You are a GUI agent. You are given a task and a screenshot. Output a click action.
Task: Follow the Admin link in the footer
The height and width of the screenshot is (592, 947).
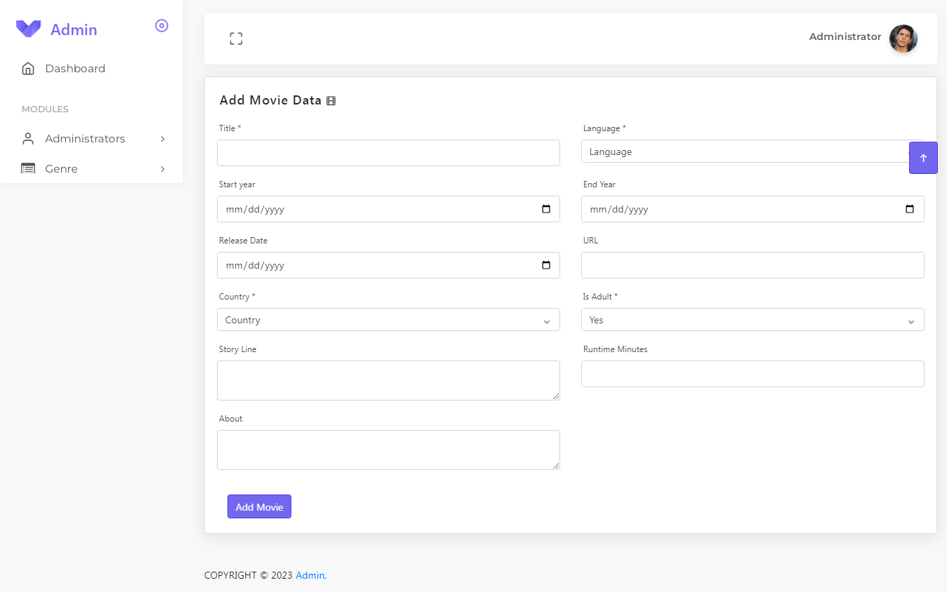[x=310, y=575]
